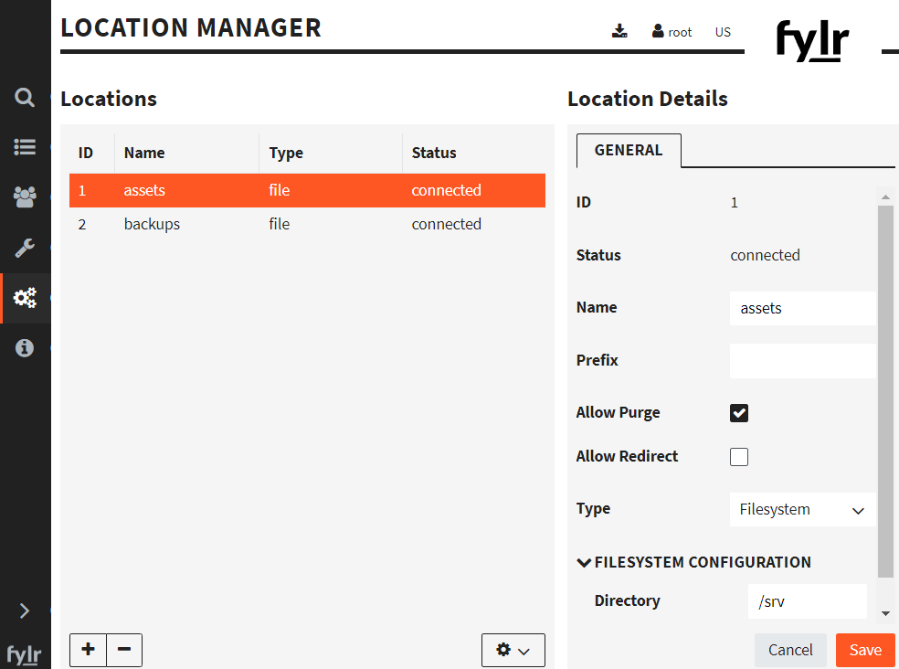This screenshot has width=899, height=669.
Task: Open the search section in sidebar
Action: coord(25,97)
